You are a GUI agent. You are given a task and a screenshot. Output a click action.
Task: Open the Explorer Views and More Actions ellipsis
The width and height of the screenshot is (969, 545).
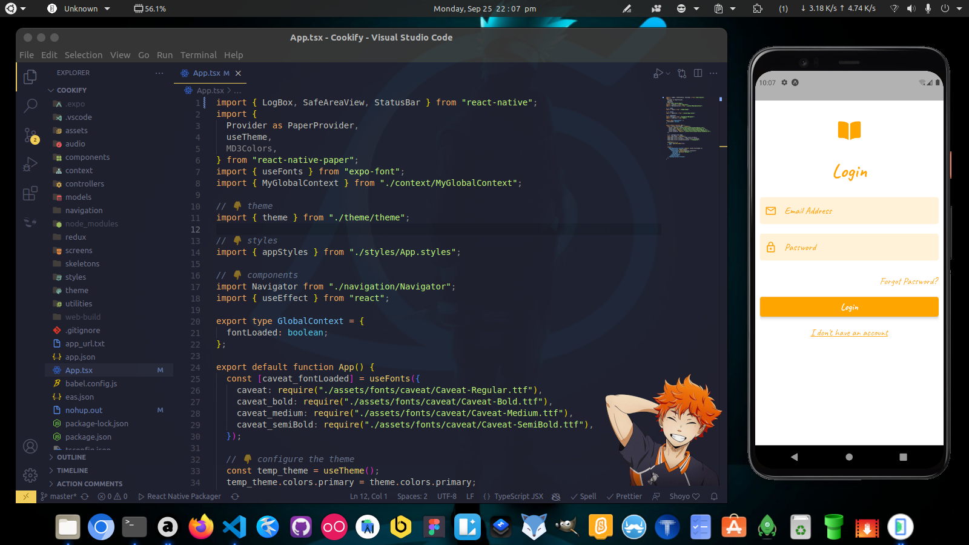(x=159, y=73)
